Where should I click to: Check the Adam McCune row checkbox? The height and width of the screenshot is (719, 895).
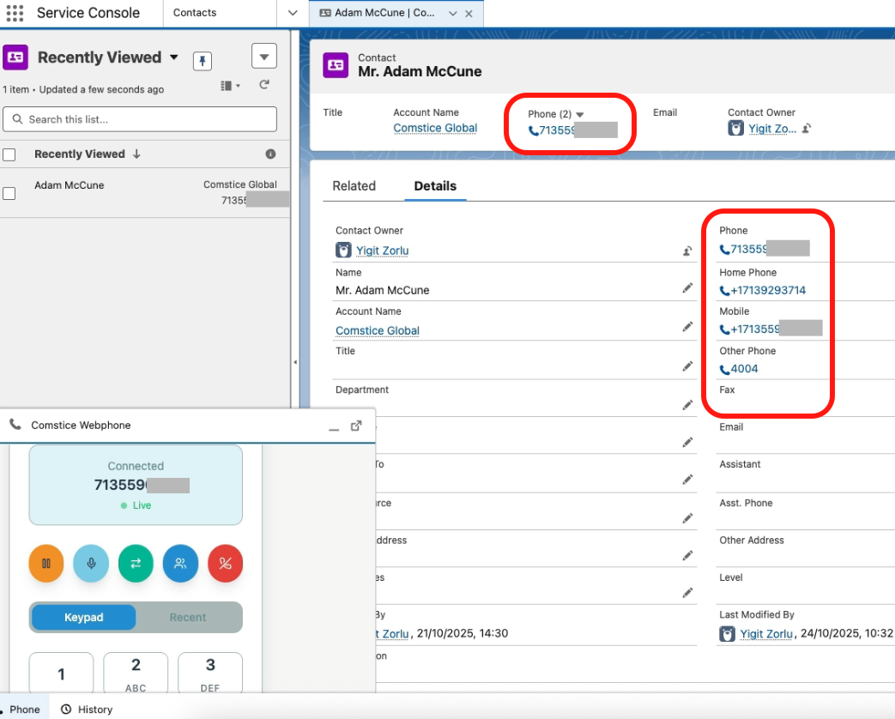(x=9, y=193)
